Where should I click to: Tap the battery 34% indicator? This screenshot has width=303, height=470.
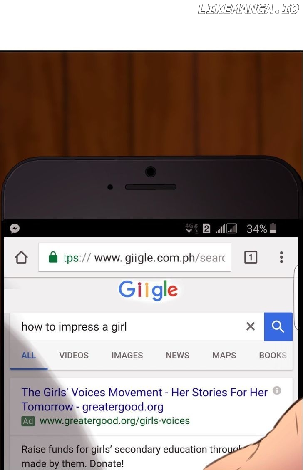click(x=261, y=229)
